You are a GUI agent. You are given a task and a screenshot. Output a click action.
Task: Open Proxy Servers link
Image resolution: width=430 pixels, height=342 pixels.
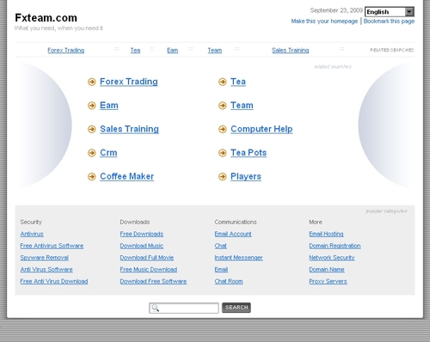click(328, 281)
